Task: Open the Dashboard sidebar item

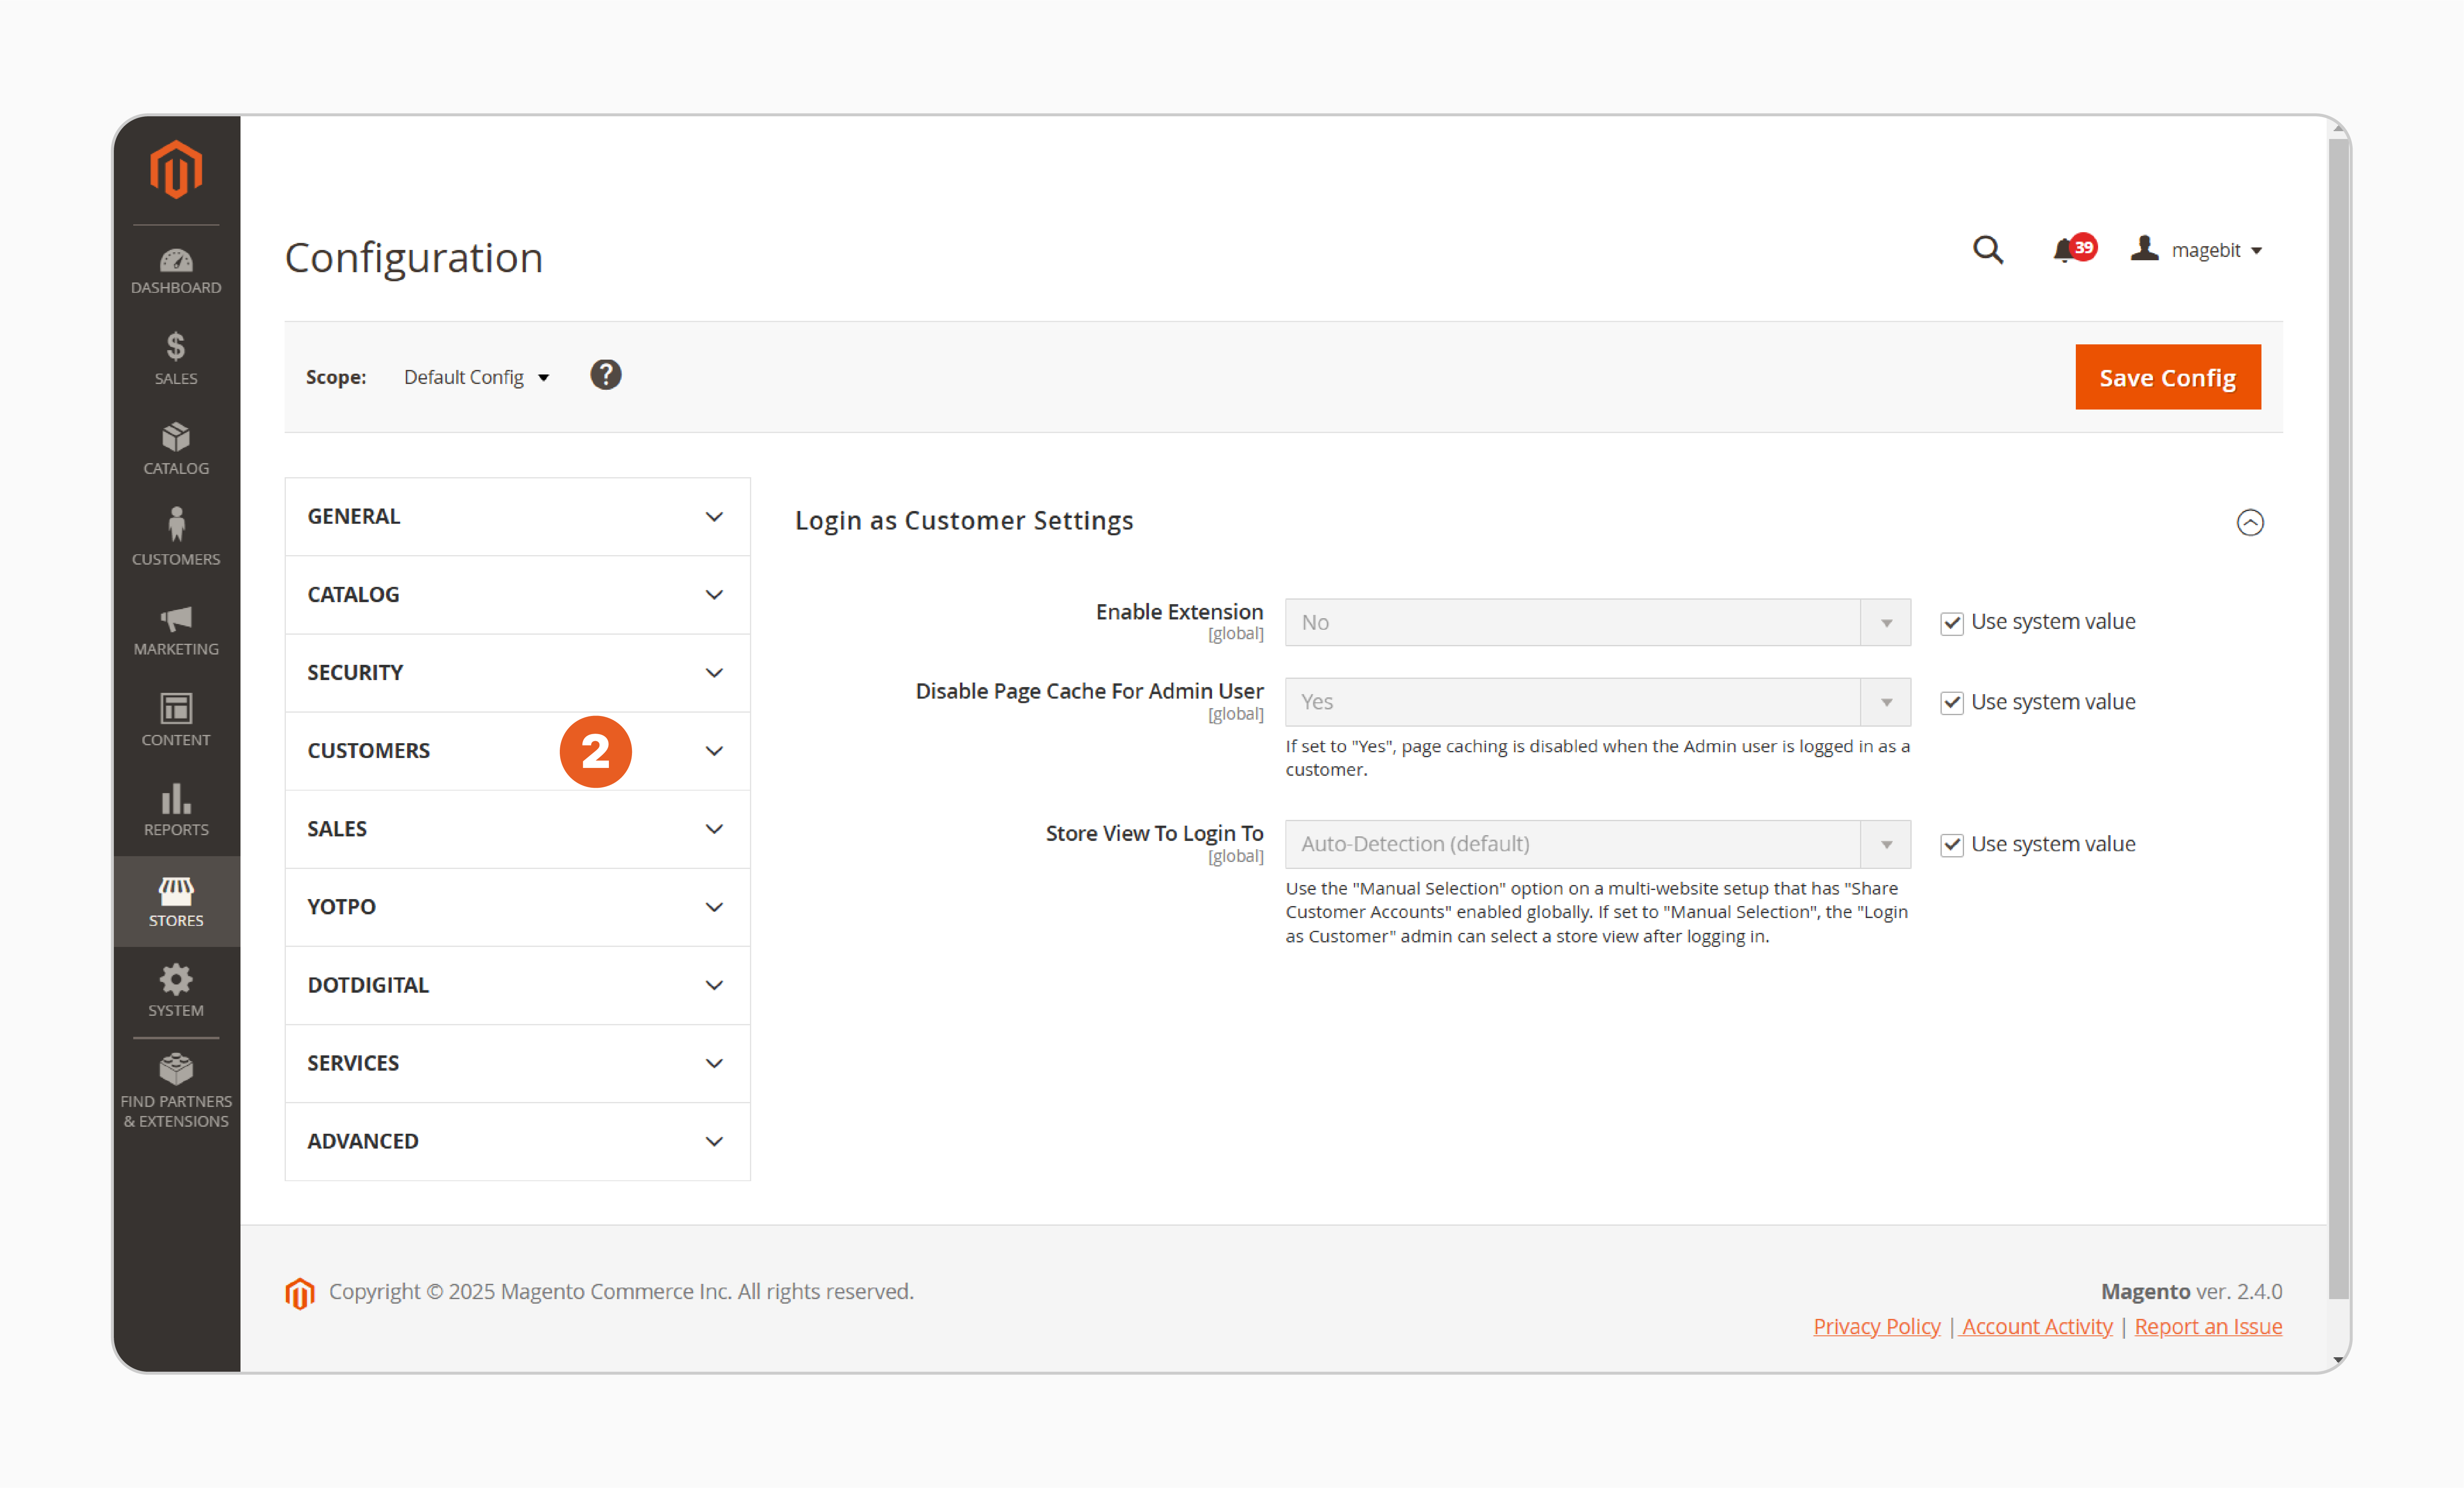Action: [176, 271]
